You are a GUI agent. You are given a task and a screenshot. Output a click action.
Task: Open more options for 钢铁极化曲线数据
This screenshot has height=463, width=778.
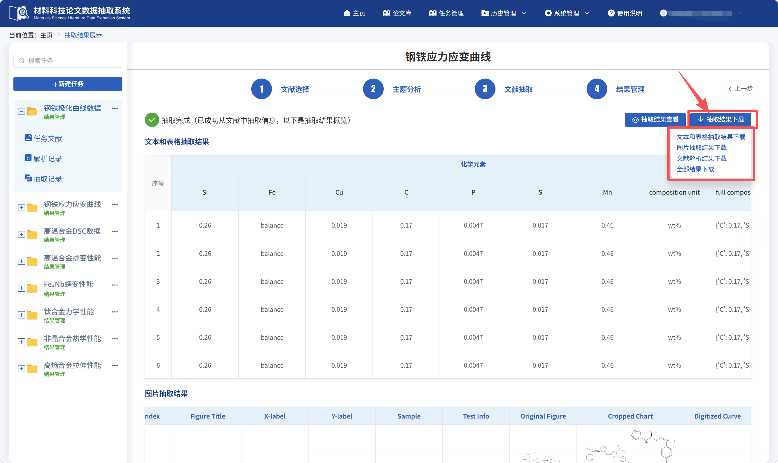[115, 108]
